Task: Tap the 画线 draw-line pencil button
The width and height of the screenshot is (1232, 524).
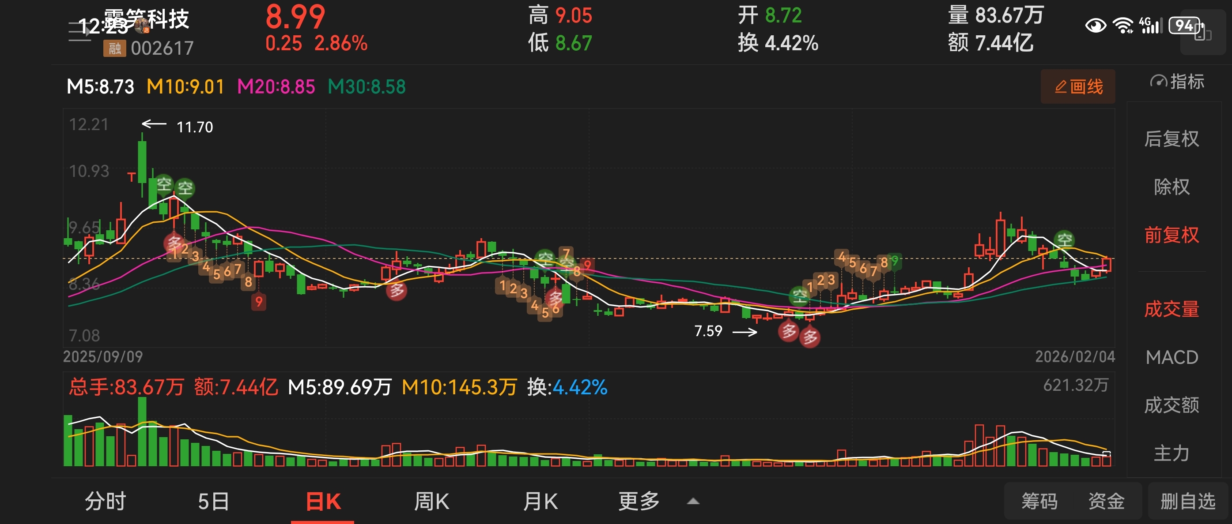Action: click(x=1077, y=86)
